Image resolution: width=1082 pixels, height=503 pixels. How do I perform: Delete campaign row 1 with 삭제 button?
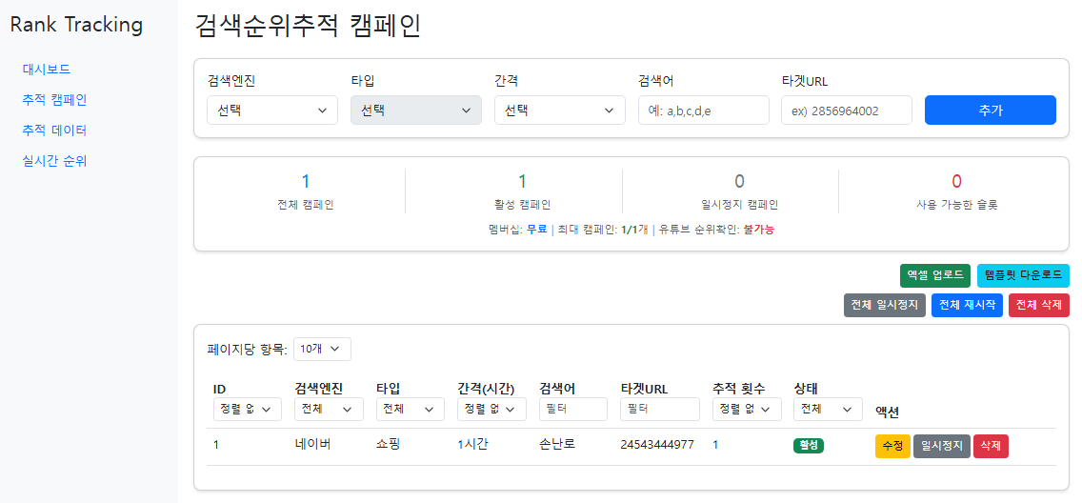(991, 446)
